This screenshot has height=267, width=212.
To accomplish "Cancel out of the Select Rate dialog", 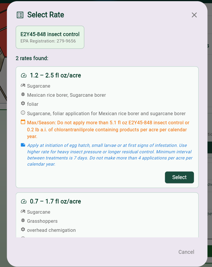I will pos(186,252).
